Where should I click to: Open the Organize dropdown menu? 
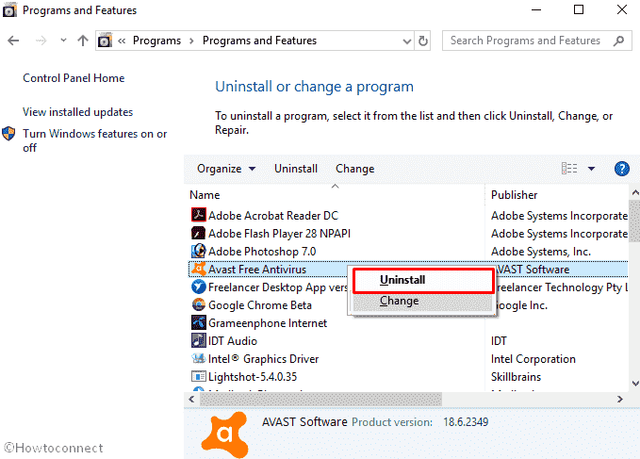[x=226, y=169]
